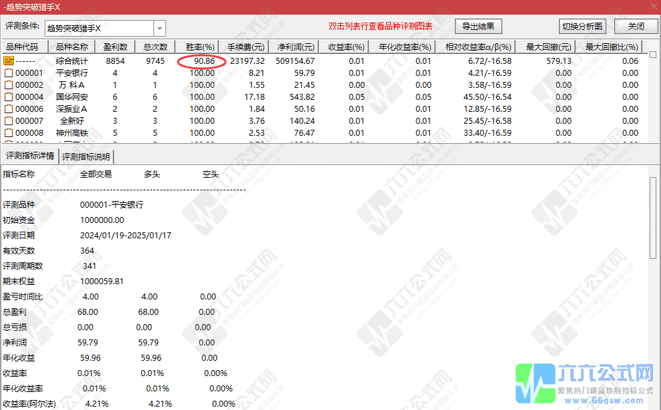Viewport: 661px width, 410px height.
Task: Click the 切换分析图 button
Action: point(582,26)
